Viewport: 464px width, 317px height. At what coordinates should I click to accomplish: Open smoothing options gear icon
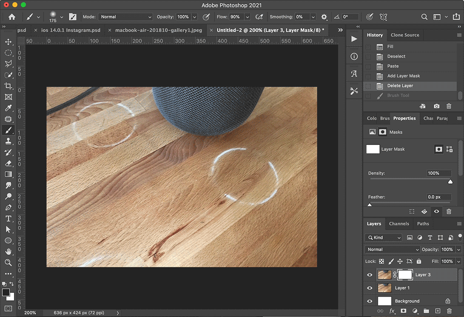[324, 17]
